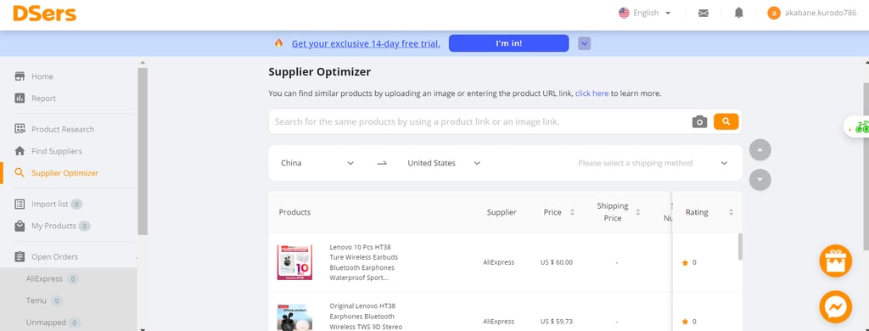Click the US flag icon
Screen dimensions: 869x331
pyautogui.click(x=624, y=13)
